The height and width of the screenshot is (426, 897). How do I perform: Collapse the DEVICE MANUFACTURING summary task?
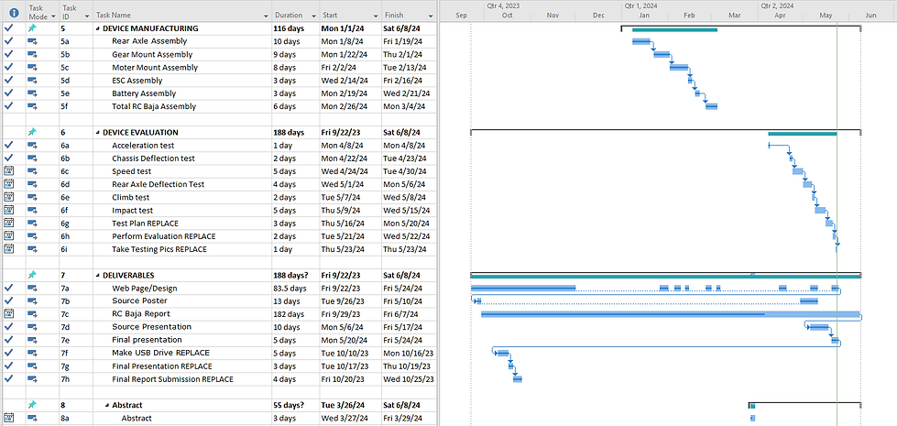click(x=97, y=28)
